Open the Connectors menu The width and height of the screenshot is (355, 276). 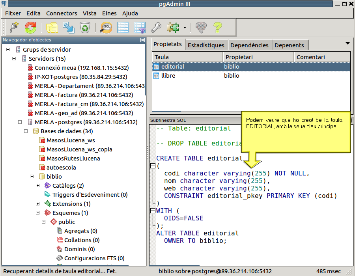click(62, 13)
